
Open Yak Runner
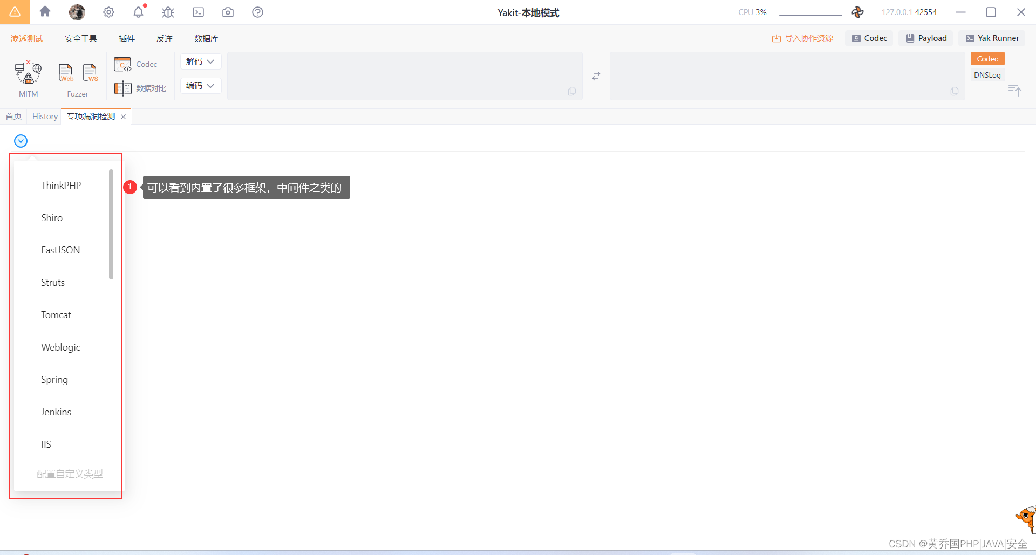click(x=992, y=38)
